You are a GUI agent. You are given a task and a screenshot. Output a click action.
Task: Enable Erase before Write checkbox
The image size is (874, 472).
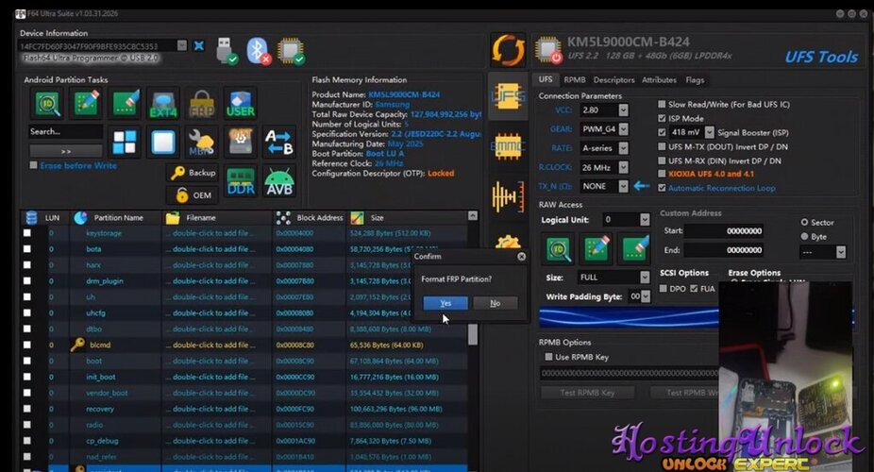tap(33, 165)
